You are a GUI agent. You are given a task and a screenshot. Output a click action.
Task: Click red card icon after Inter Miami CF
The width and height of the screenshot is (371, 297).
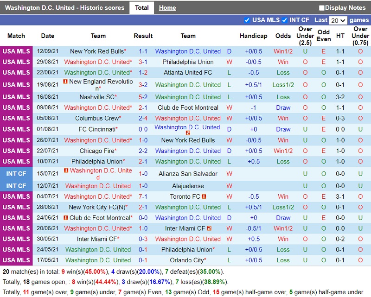point(209,228)
